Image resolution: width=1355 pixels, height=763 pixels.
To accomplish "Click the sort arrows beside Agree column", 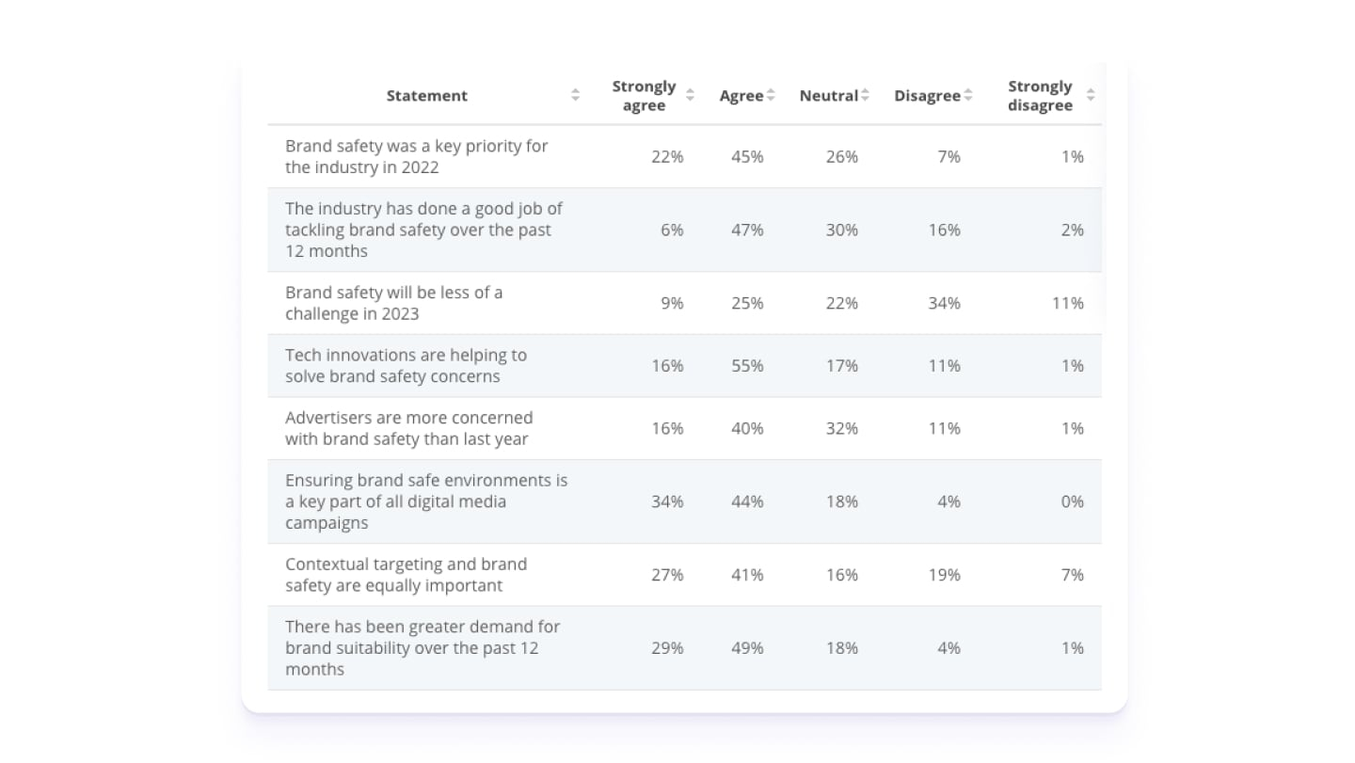I will point(771,95).
